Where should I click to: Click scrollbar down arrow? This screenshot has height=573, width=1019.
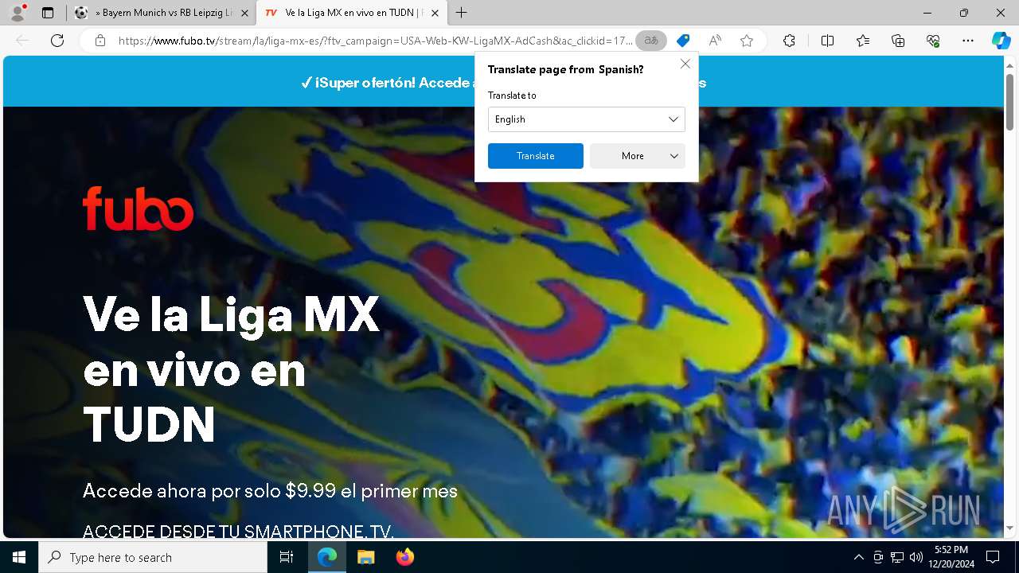[x=1010, y=528]
